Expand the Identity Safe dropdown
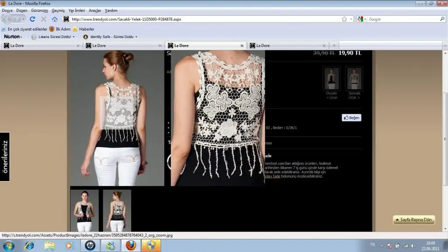This screenshot has width=448, height=252. [111, 37]
